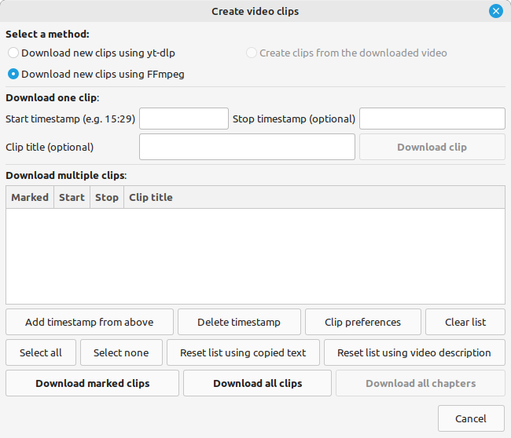Reset list using copied text
This screenshot has height=438, width=511.
pos(243,352)
